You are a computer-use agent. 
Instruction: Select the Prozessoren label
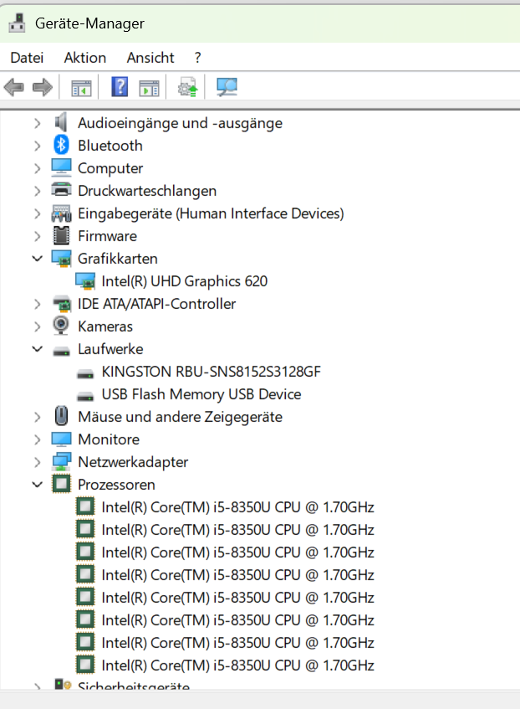[x=116, y=485]
